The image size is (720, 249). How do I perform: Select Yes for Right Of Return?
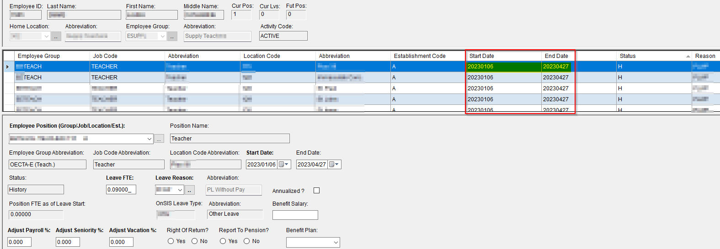[x=171, y=241]
